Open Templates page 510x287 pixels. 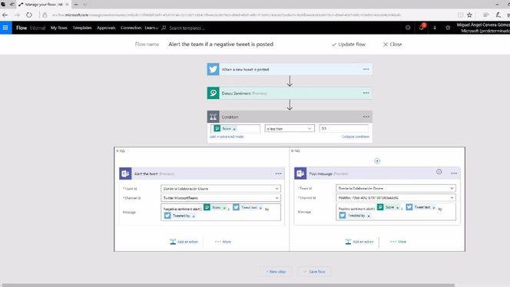82,28
